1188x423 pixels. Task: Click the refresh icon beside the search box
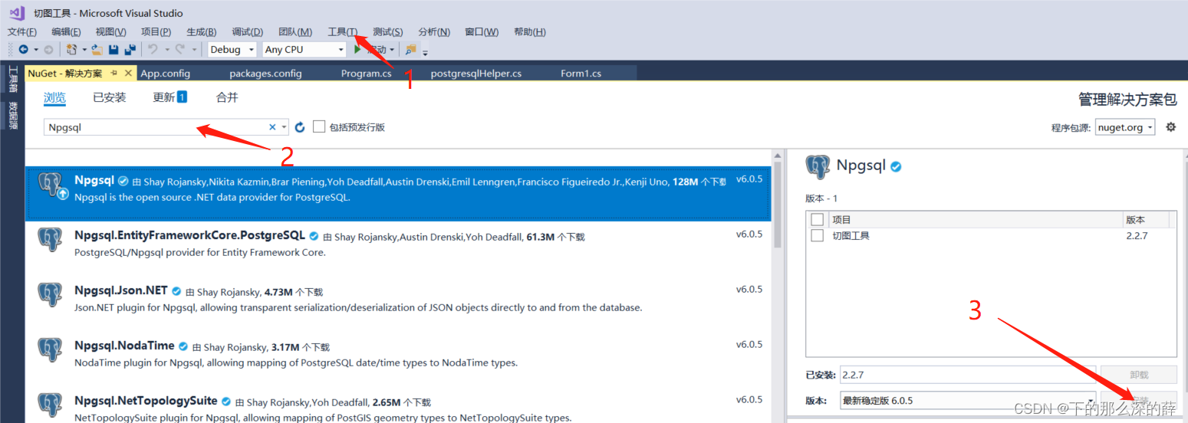pos(300,127)
